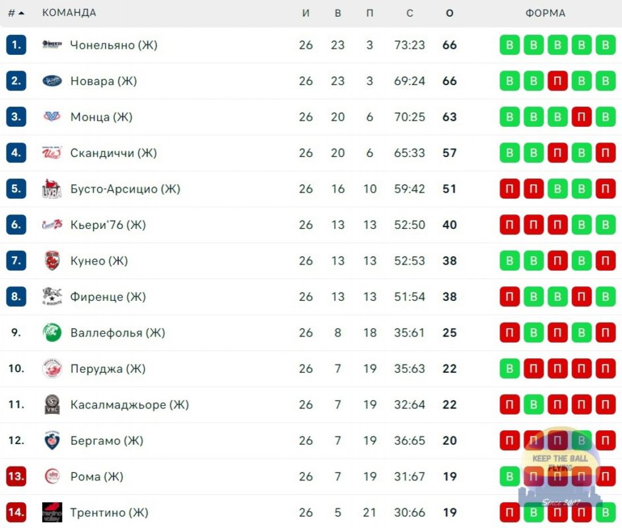Click the Новара team logo icon
This screenshot has width=622, height=528.
click(x=52, y=81)
